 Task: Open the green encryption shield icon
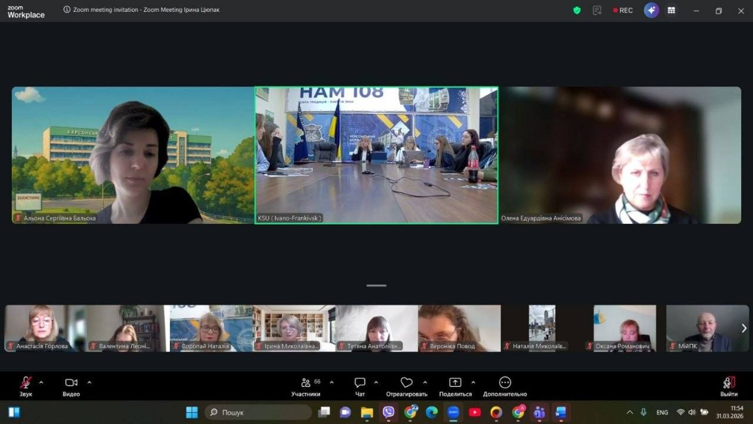tap(577, 10)
